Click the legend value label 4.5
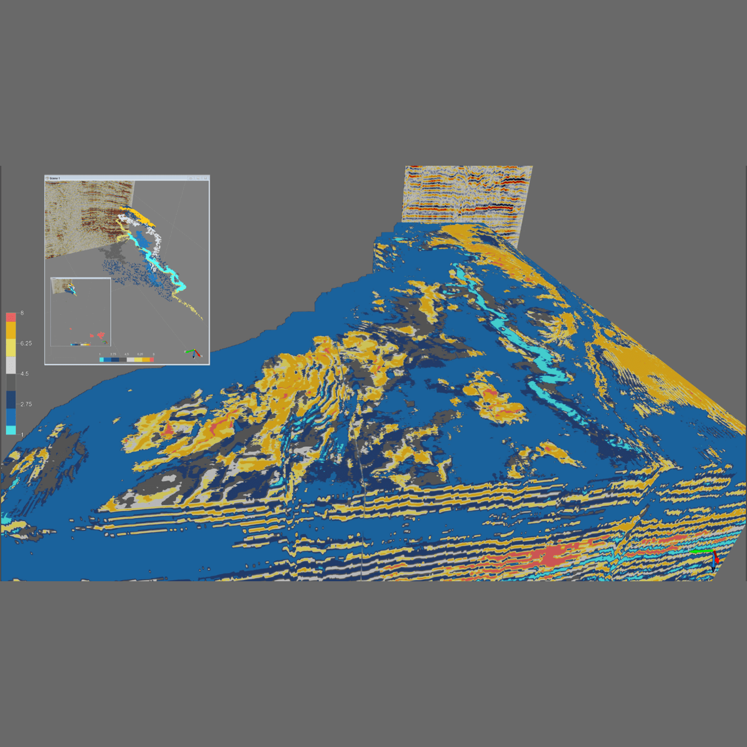Image resolution: width=747 pixels, height=747 pixels. click(x=24, y=374)
